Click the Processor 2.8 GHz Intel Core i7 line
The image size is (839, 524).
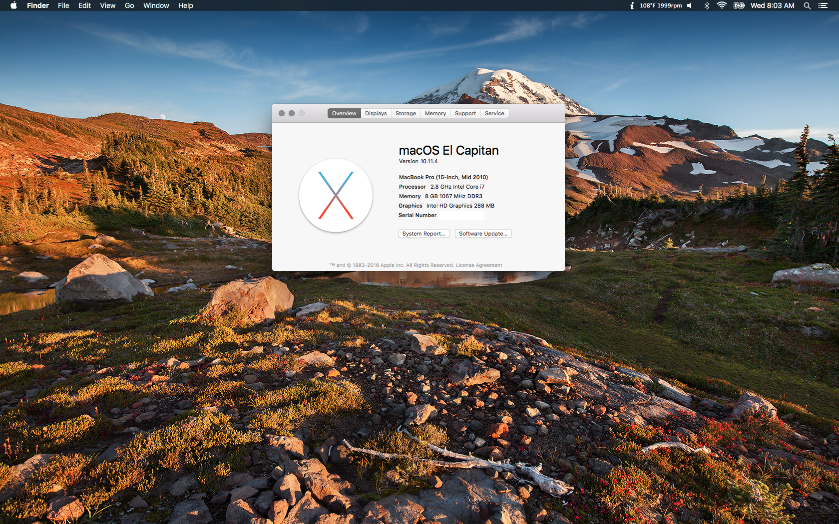(441, 187)
